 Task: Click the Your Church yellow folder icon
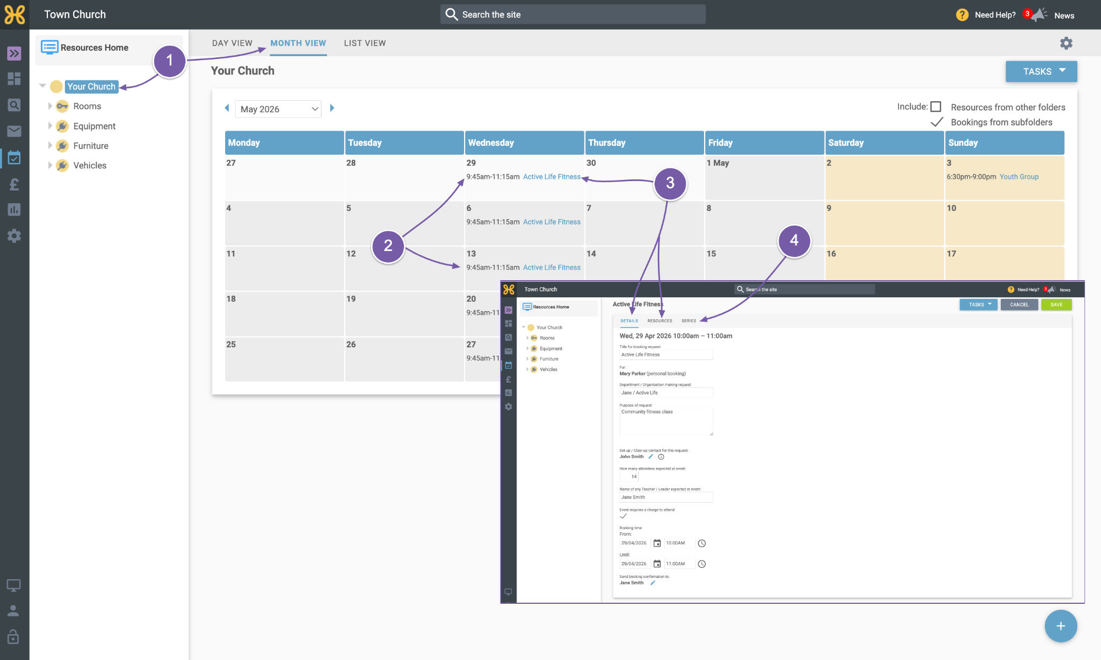tap(56, 86)
